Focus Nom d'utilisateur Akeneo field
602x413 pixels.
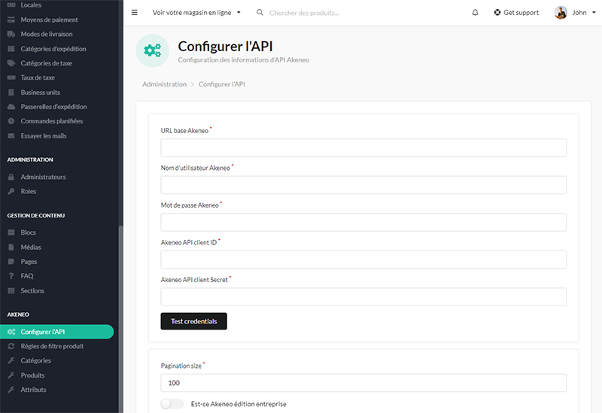click(x=363, y=185)
